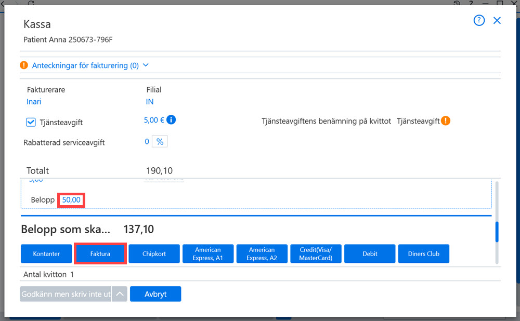Screen dimensions: 520x321
Task: Open the help question mark icon
Action: tap(479, 20)
